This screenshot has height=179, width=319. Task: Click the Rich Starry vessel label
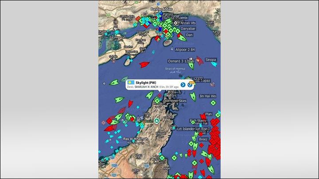coord(198,121)
